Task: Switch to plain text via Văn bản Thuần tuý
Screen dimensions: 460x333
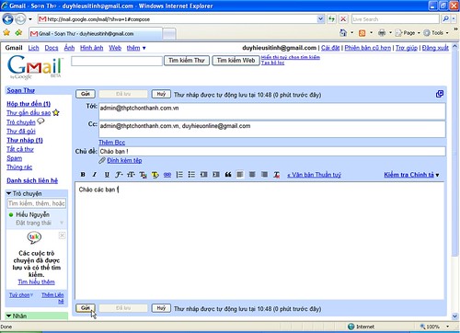Action: [314, 175]
